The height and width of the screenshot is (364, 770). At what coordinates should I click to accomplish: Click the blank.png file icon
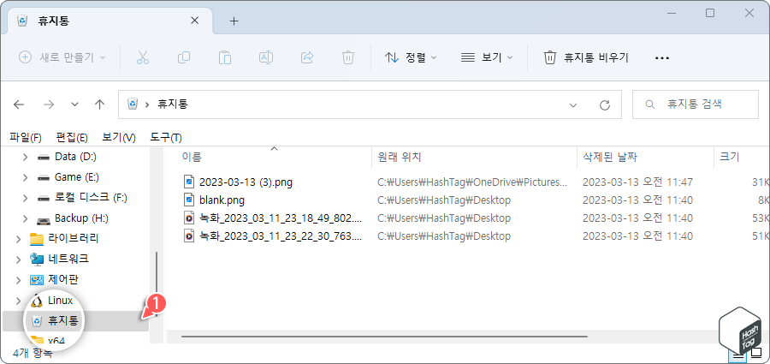coord(189,200)
